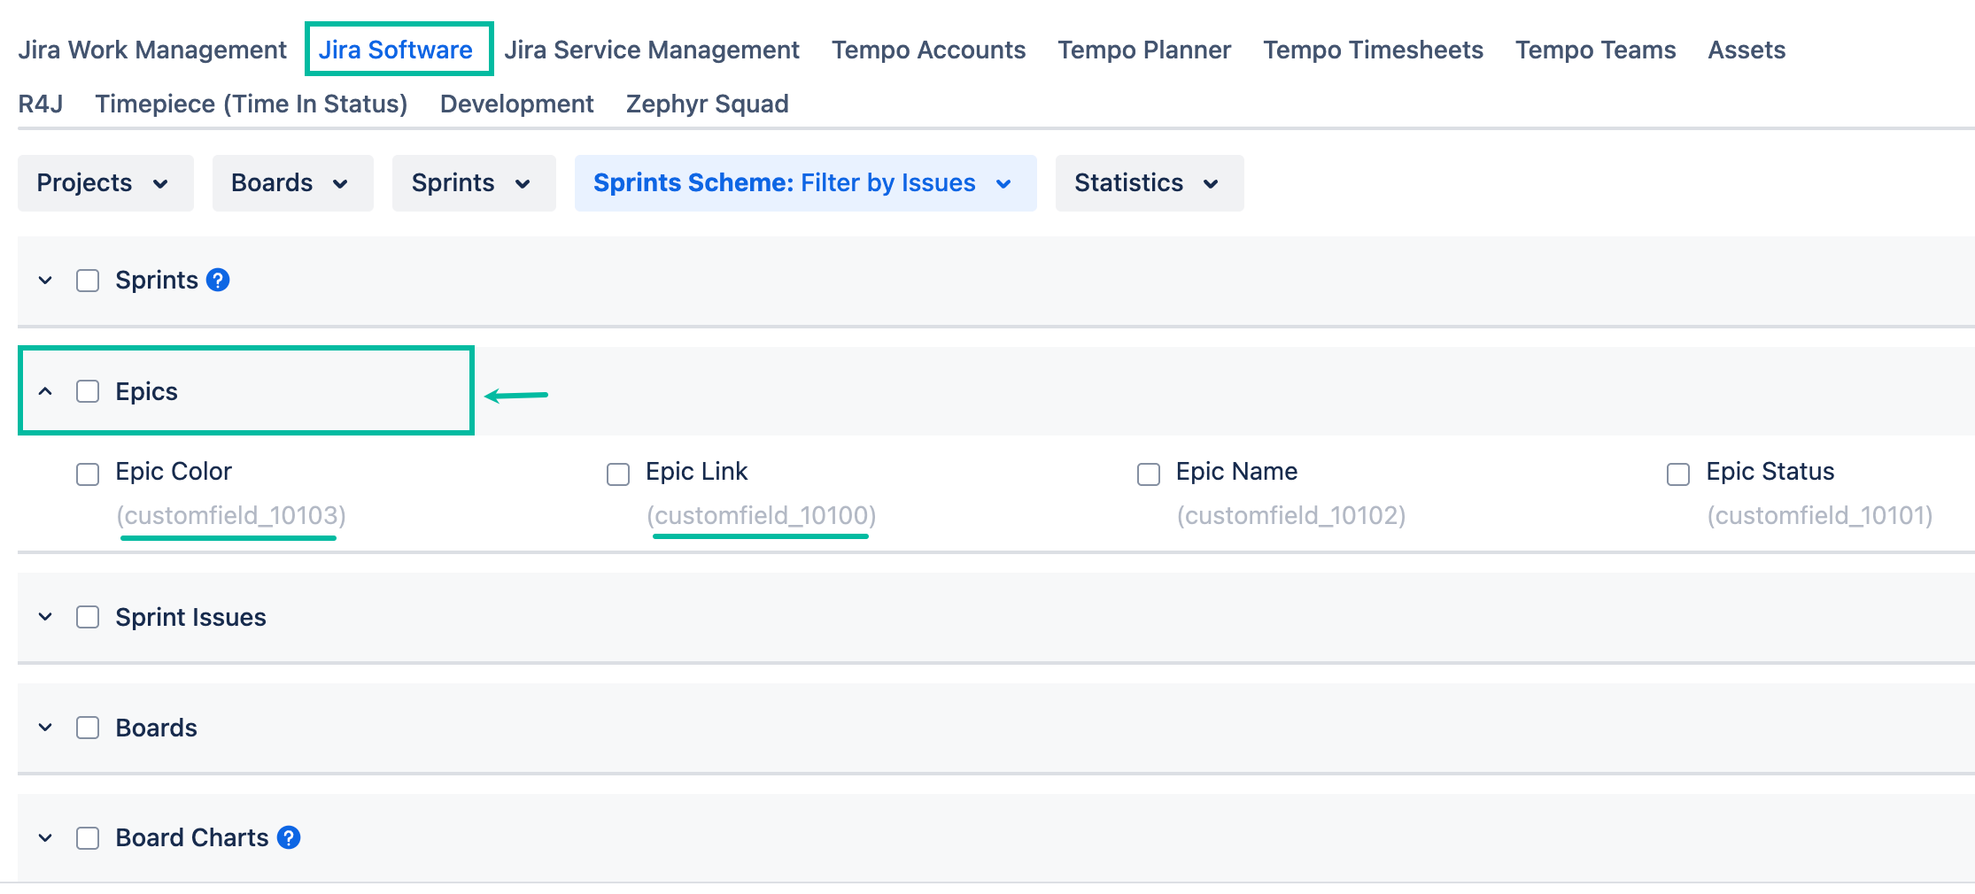Click the Sprint Issues section title
Image resolution: width=1975 pixels, height=894 pixels.
tap(190, 617)
